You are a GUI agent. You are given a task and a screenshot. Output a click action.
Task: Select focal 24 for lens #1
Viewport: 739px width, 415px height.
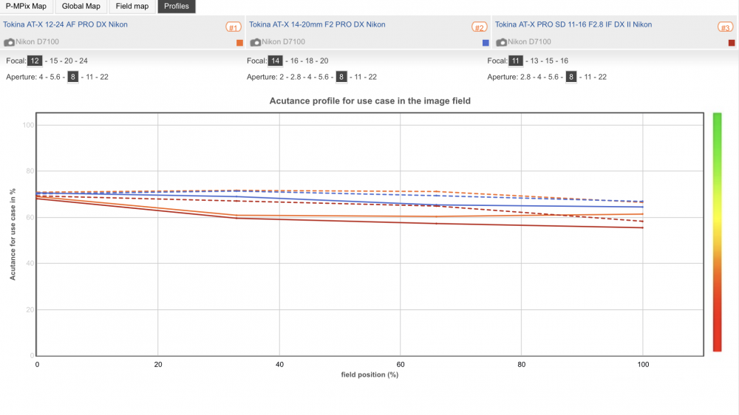tap(84, 61)
